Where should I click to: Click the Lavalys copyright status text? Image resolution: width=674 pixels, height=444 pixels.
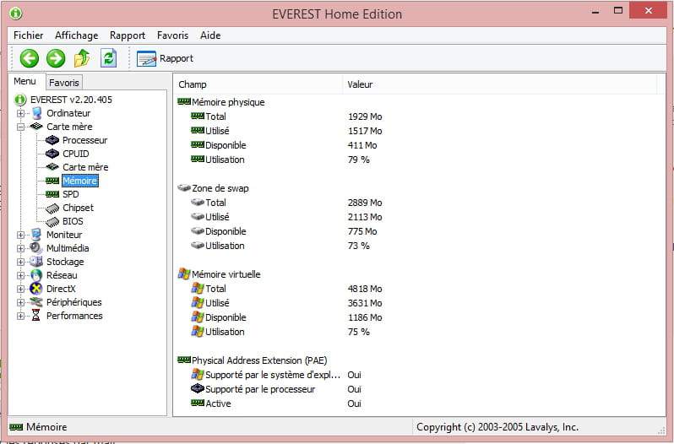point(497,427)
